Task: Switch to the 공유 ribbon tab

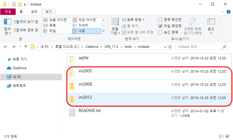Action: tap(34, 12)
